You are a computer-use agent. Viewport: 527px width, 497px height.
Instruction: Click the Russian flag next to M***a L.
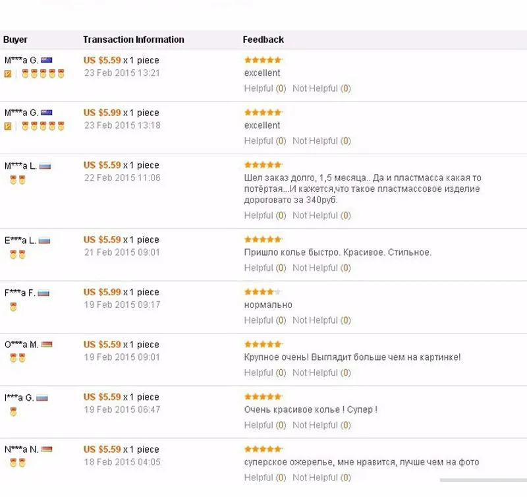(x=45, y=166)
